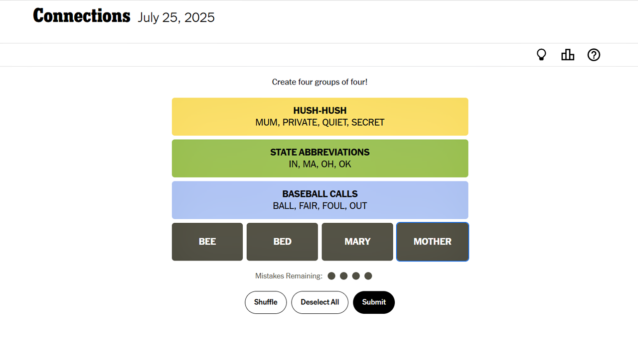Screen dimensions: 638x358
Task: Click Deselect All
Action: coord(319,302)
